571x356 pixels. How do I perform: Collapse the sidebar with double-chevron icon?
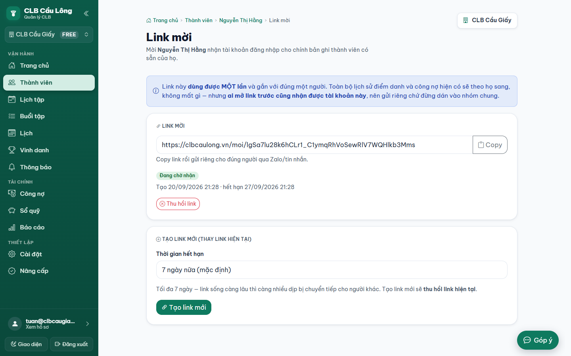pos(86,13)
